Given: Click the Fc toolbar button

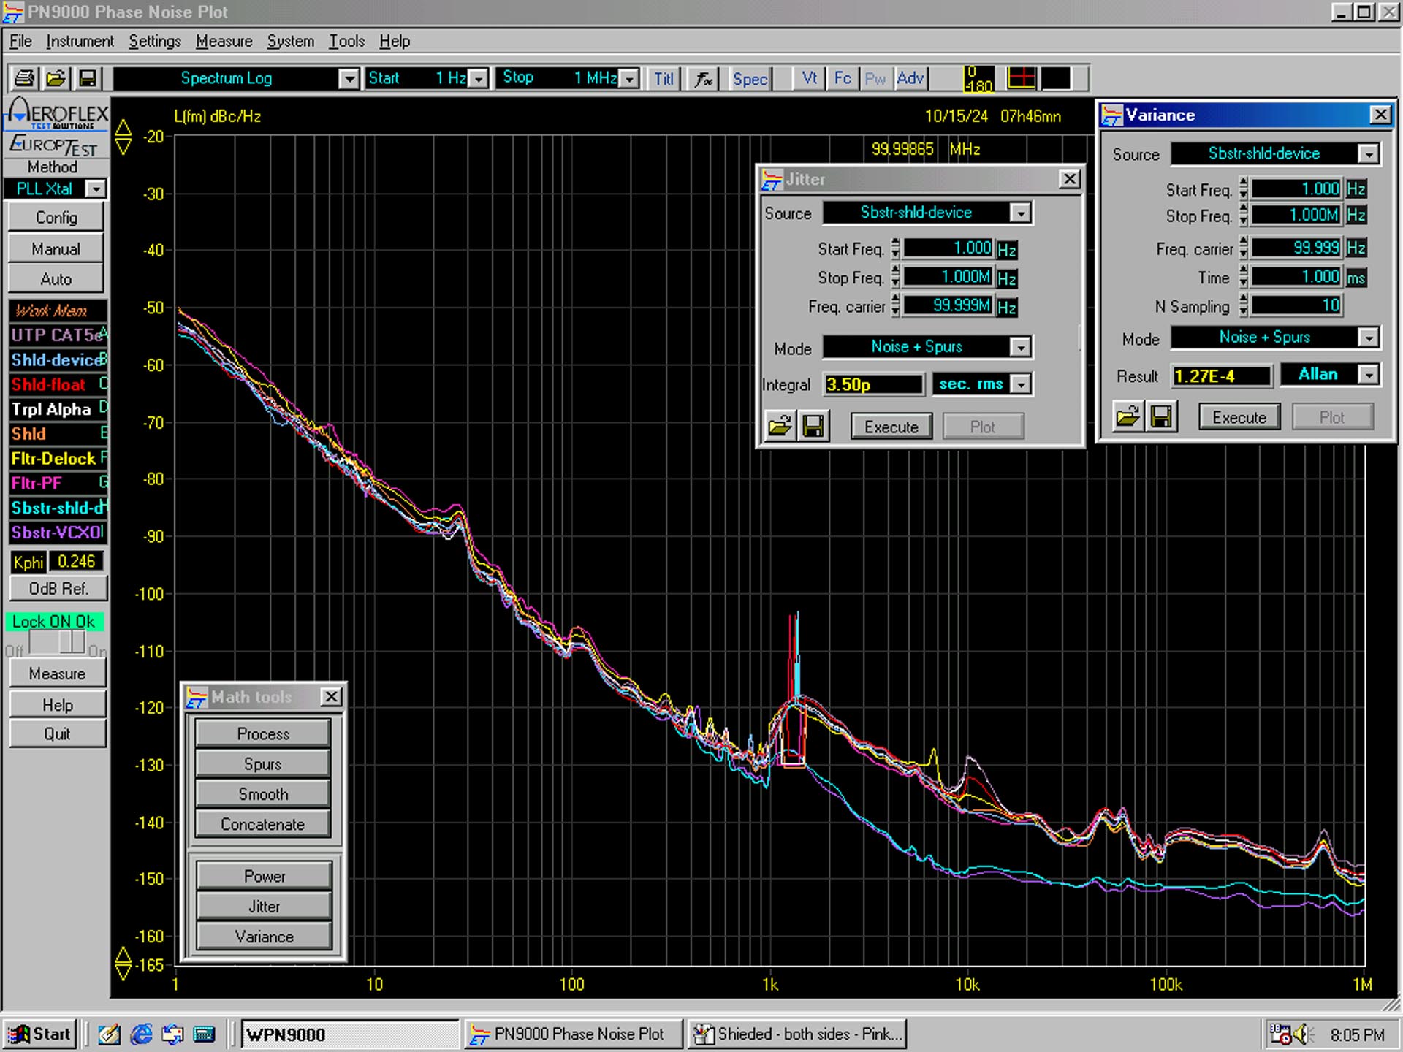Looking at the screenshot, I should pyautogui.click(x=843, y=78).
